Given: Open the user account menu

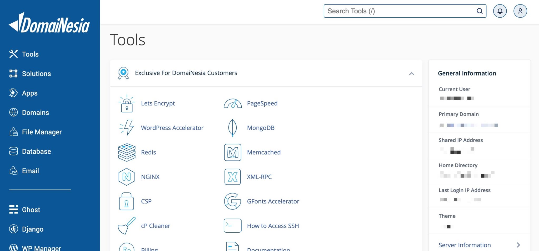Looking at the screenshot, I should (x=520, y=11).
